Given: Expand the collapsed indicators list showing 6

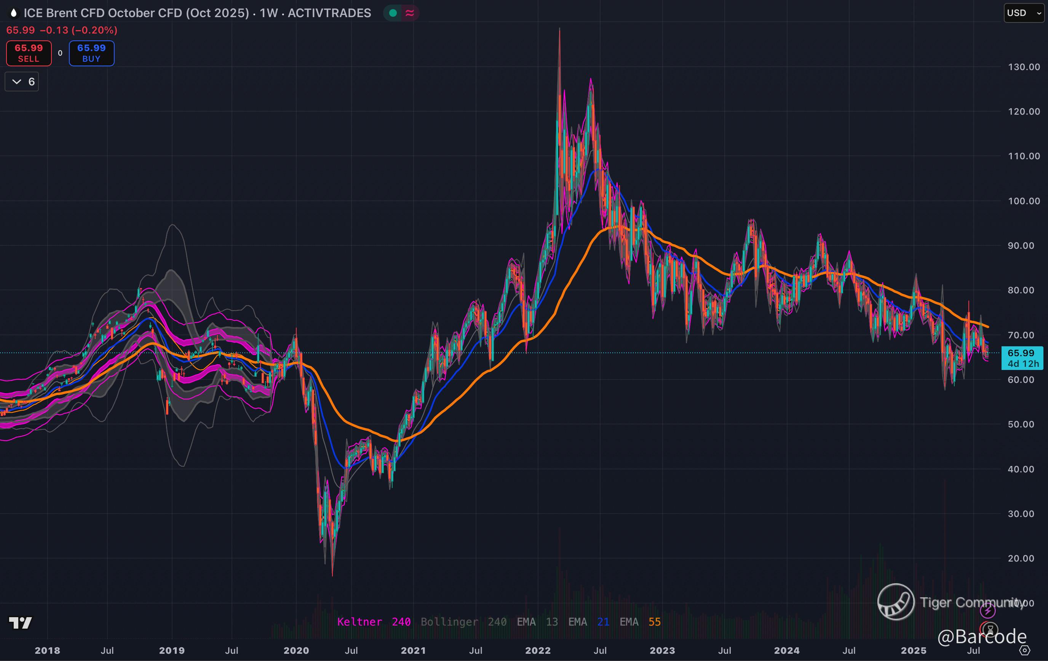Looking at the screenshot, I should tap(22, 82).
